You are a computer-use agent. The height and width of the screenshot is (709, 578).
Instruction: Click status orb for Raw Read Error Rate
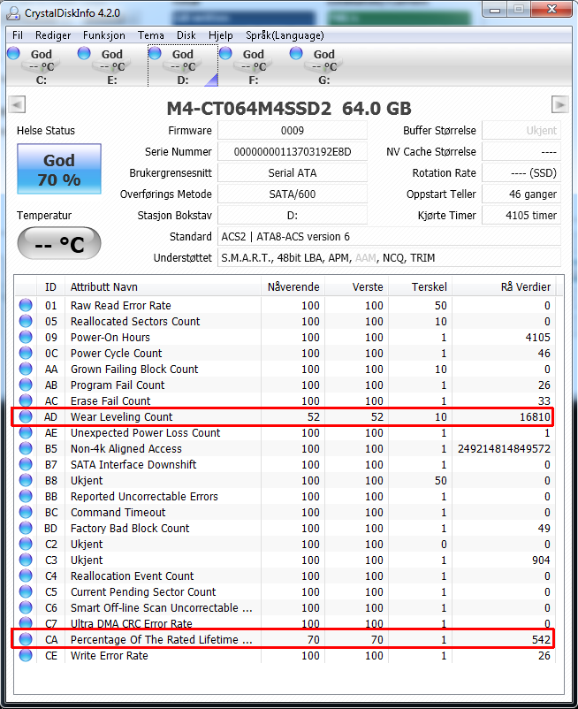click(26, 305)
